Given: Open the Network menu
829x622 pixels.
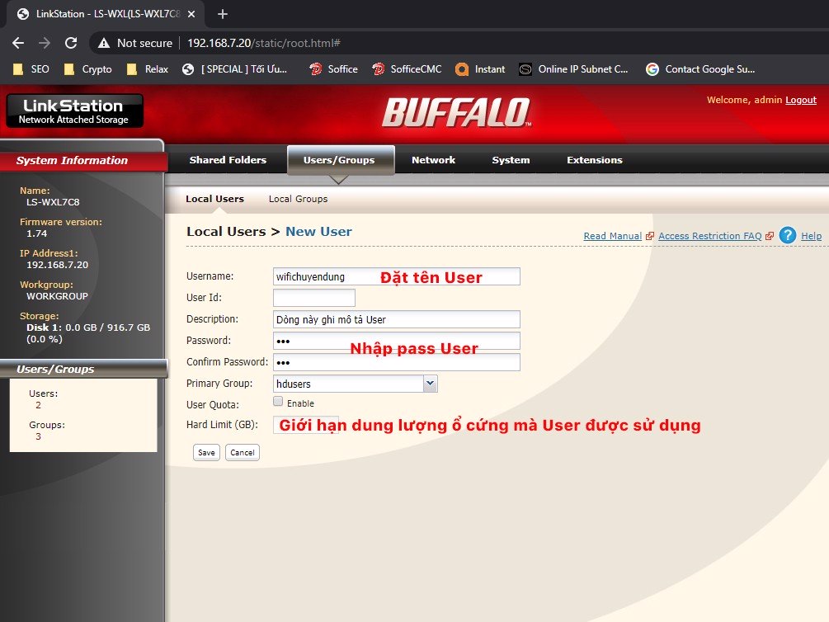Looking at the screenshot, I should [434, 160].
